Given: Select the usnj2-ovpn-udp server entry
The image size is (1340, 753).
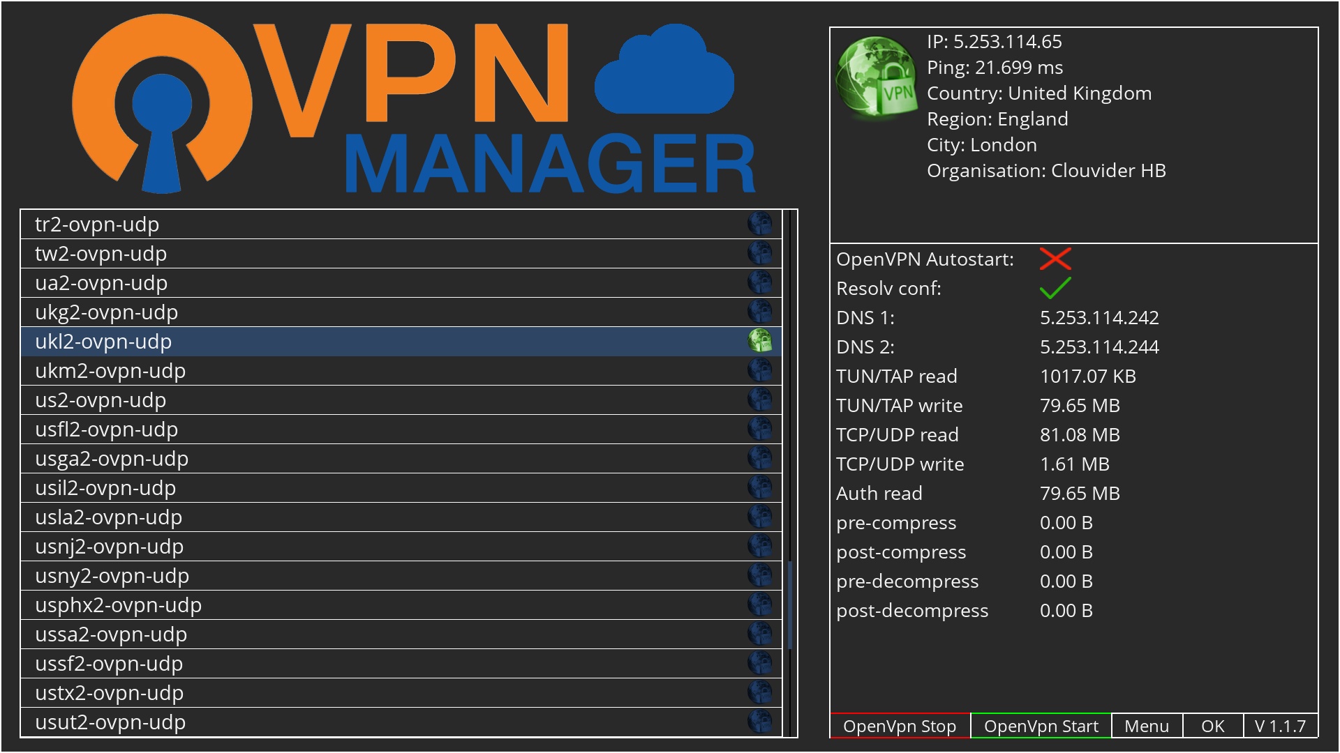Looking at the screenshot, I should click(401, 547).
